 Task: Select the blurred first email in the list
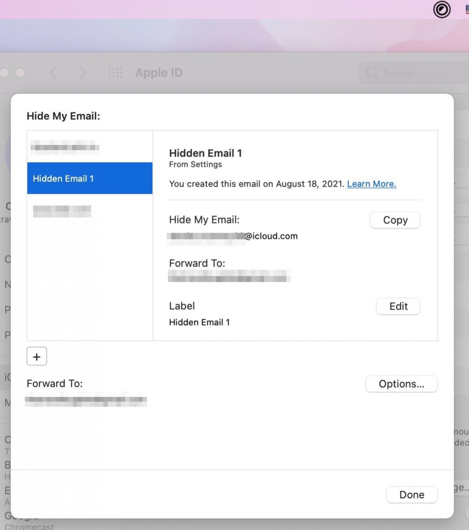65,147
